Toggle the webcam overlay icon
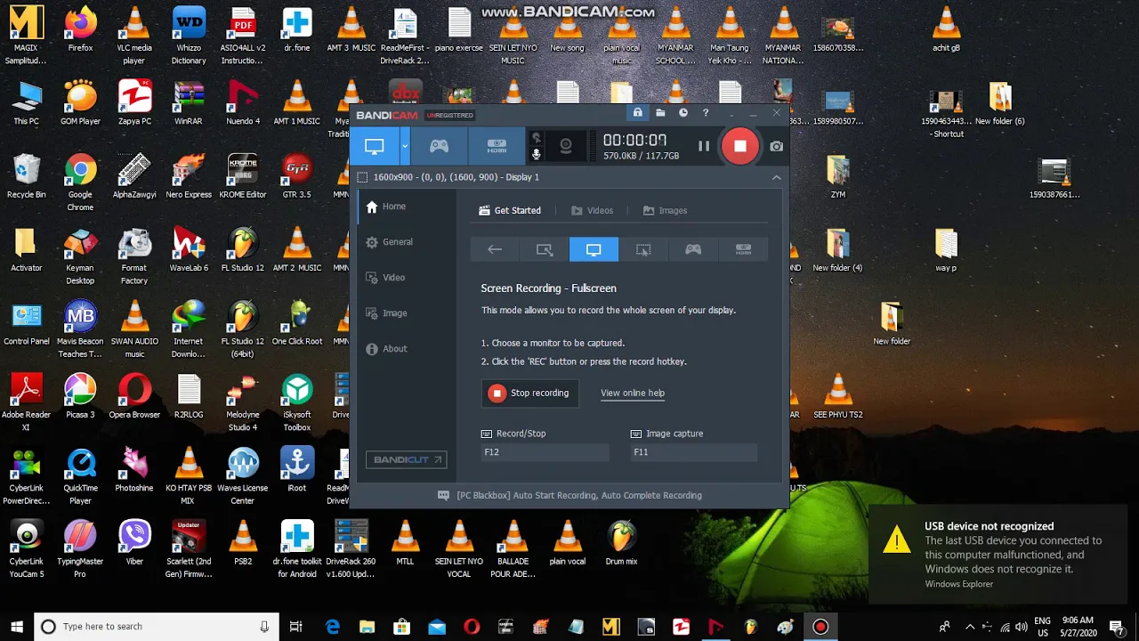The height and width of the screenshot is (641, 1139). (x=565, y=146)
